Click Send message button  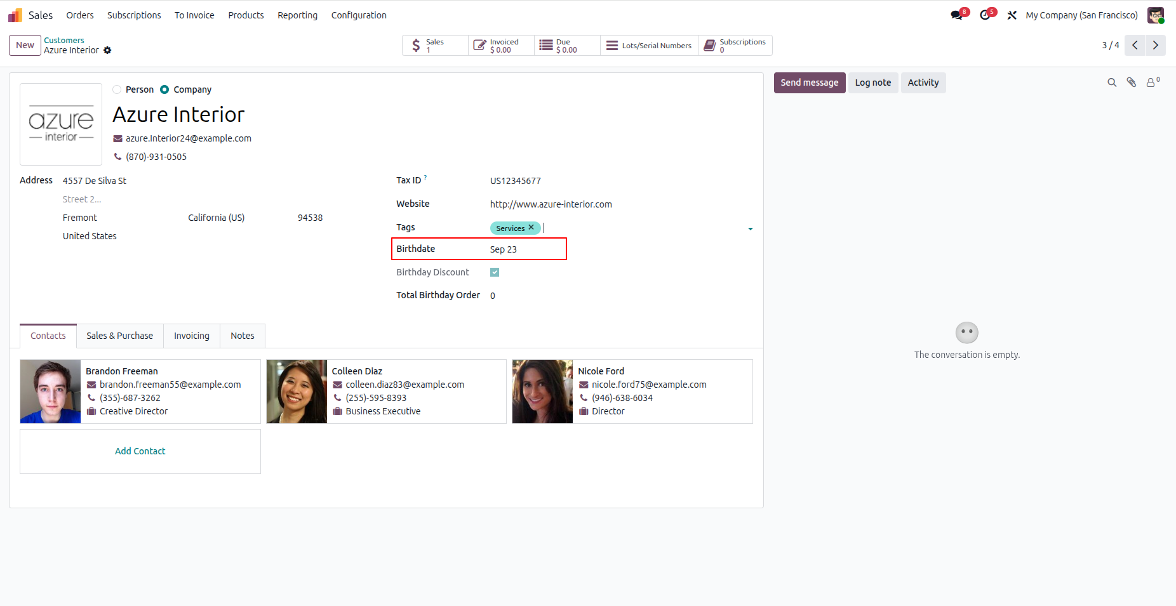coord(810,82)
